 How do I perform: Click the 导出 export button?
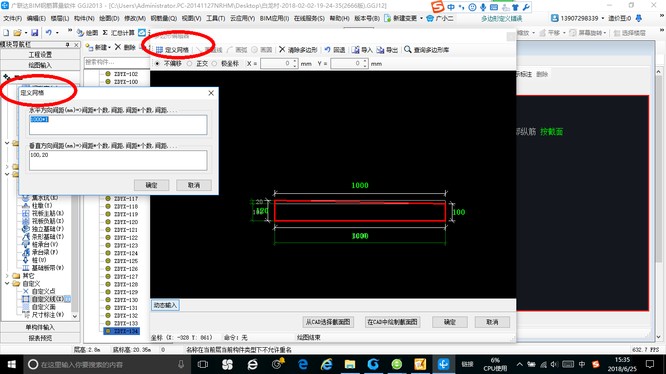pyautogui.click(x=388, y=50)
